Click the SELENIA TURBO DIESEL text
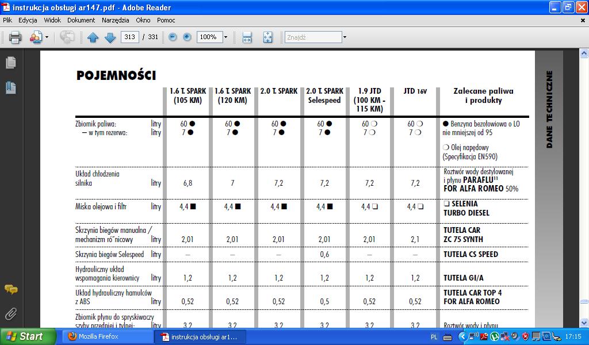589x345 pixels. [466, 208]
